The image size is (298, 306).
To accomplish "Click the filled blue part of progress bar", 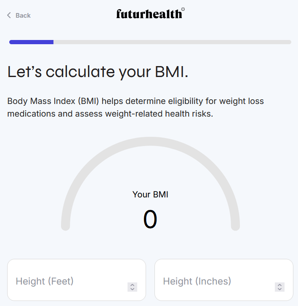I will (x=31, y=42).
